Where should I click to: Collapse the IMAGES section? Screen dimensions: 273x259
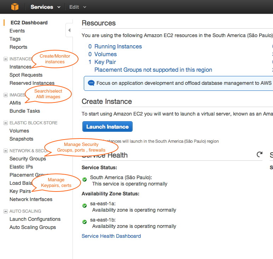(6, 95)
